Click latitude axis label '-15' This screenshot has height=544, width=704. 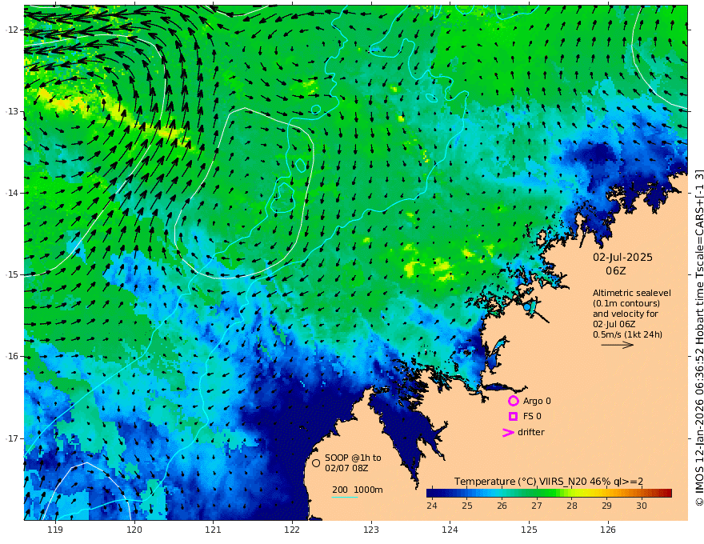[12, 274]
